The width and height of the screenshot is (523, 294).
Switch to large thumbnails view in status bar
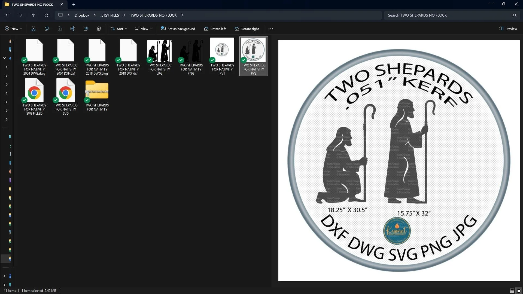tap(519, 291)
